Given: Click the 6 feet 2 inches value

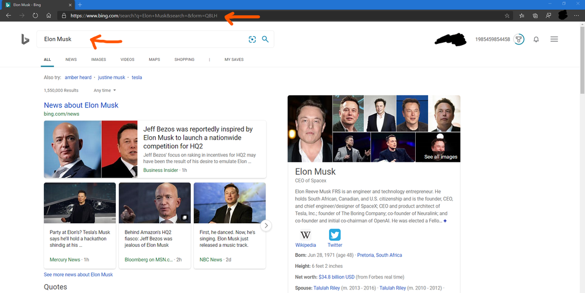Looking at the screenshot, I should point(327,266).
